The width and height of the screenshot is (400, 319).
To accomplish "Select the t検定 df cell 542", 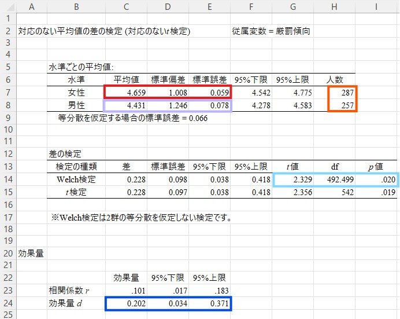I will tap(335, 192).
